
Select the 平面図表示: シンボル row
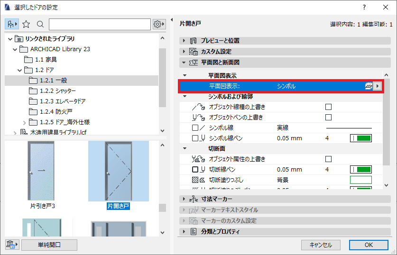(281, 86)
